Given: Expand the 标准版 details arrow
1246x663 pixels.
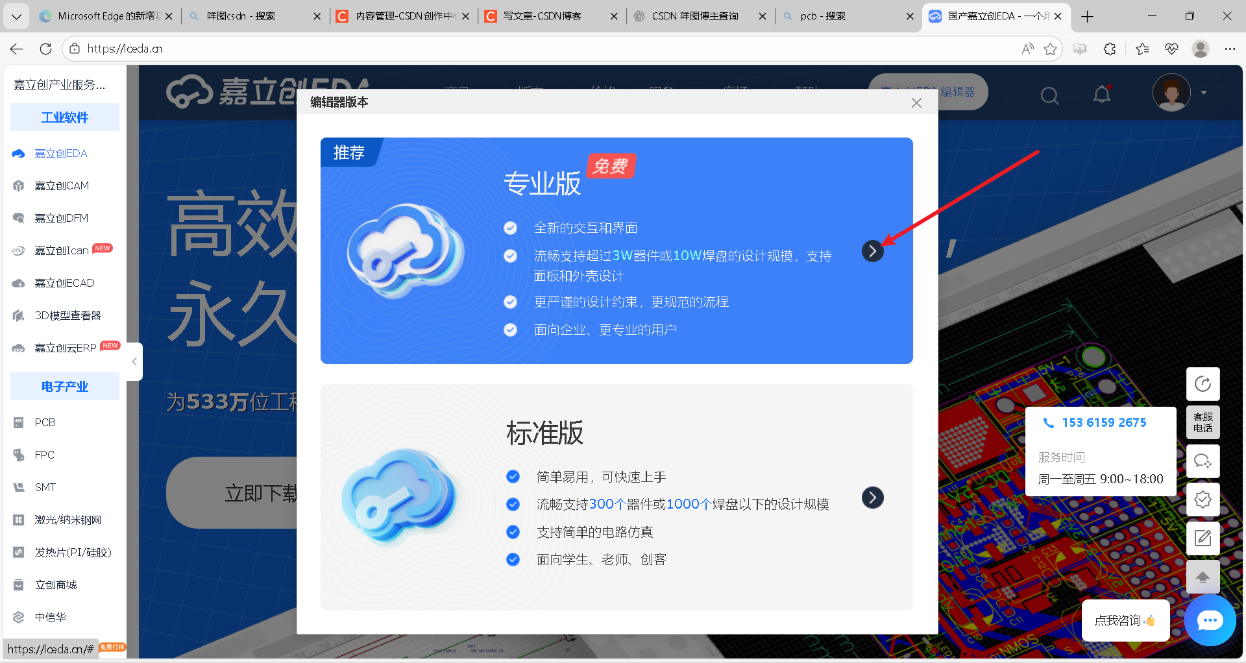Looking at the screenshot, I should coord(872,498).
